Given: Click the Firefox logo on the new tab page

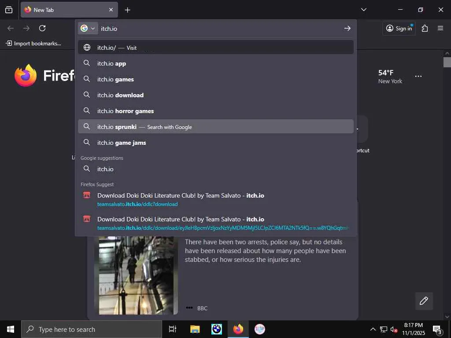Looking at the screenshot, I should [x=26, y=75].
